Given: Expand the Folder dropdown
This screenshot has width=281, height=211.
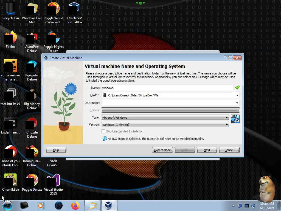Looking at the screenshot, I should click(237, 95).
